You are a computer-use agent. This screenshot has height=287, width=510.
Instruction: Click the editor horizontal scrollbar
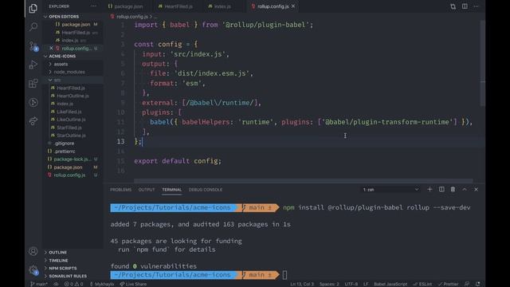[303, 181]
